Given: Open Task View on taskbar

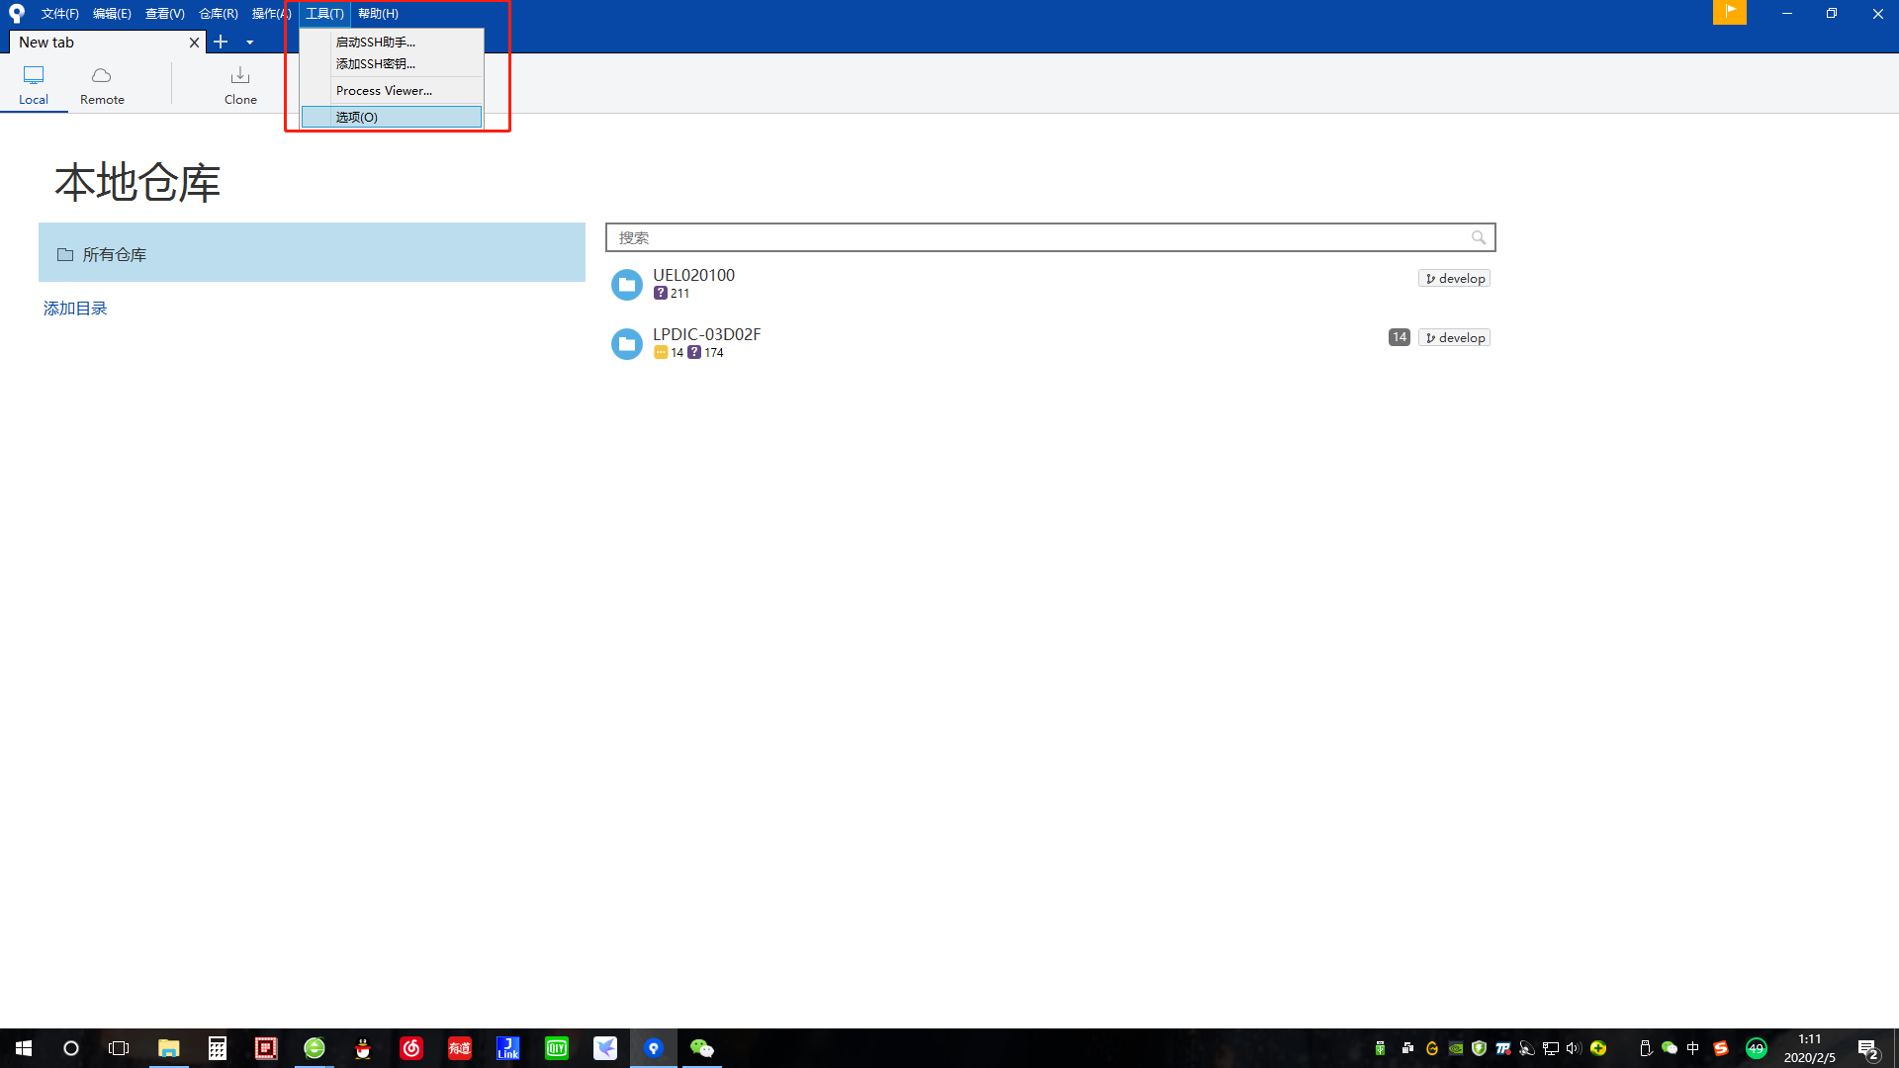Looking at the screenshot, I should (x=119, y=1048).
